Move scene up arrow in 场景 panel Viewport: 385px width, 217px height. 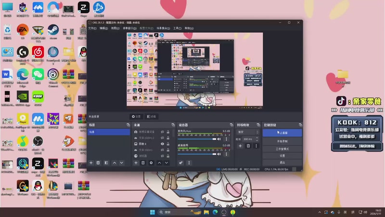[x=115, y=163]
